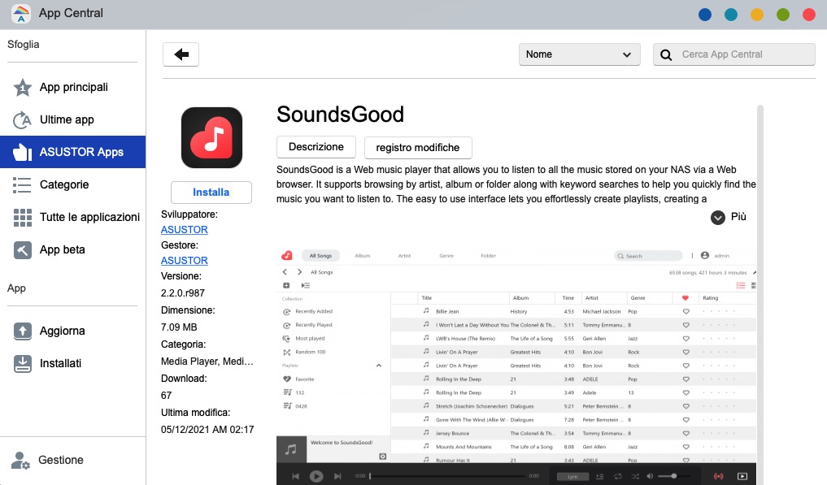
Task: Click the version text 2.2.0.r987
Action: (182, 293)
